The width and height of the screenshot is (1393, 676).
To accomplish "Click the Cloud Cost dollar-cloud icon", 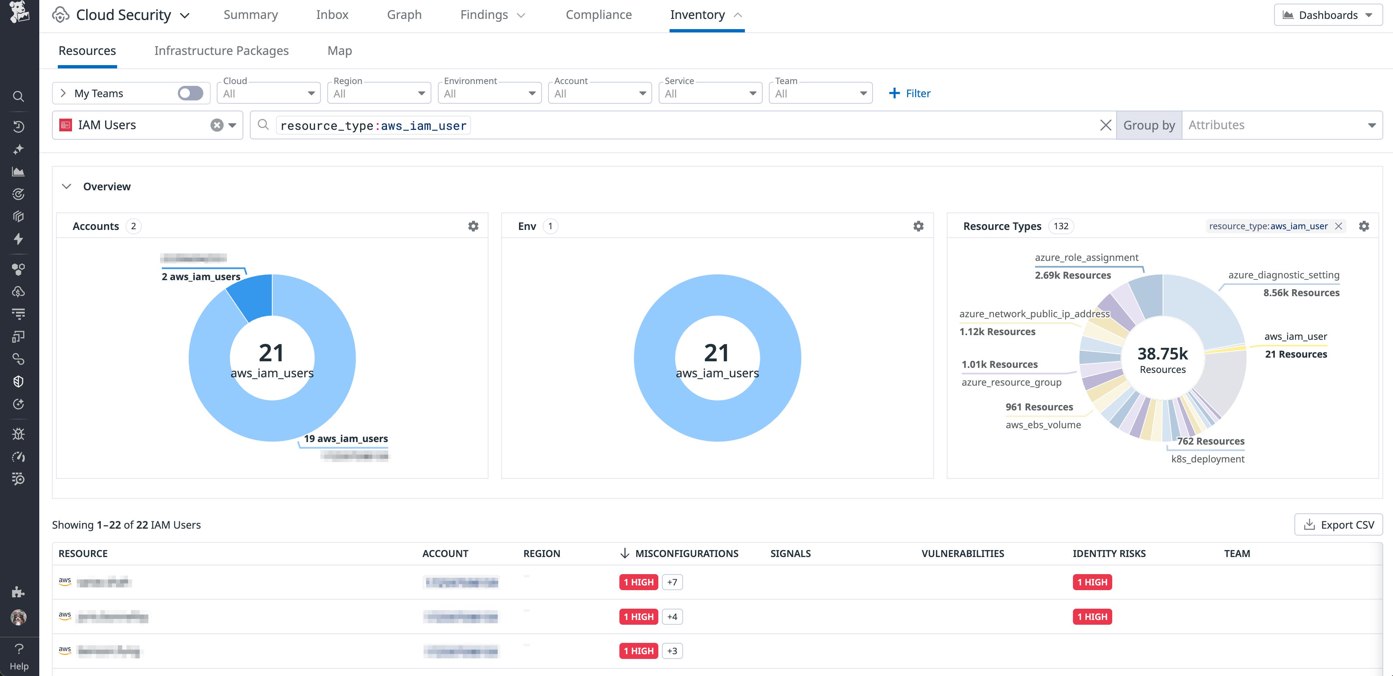I will [x=19, y=291].
